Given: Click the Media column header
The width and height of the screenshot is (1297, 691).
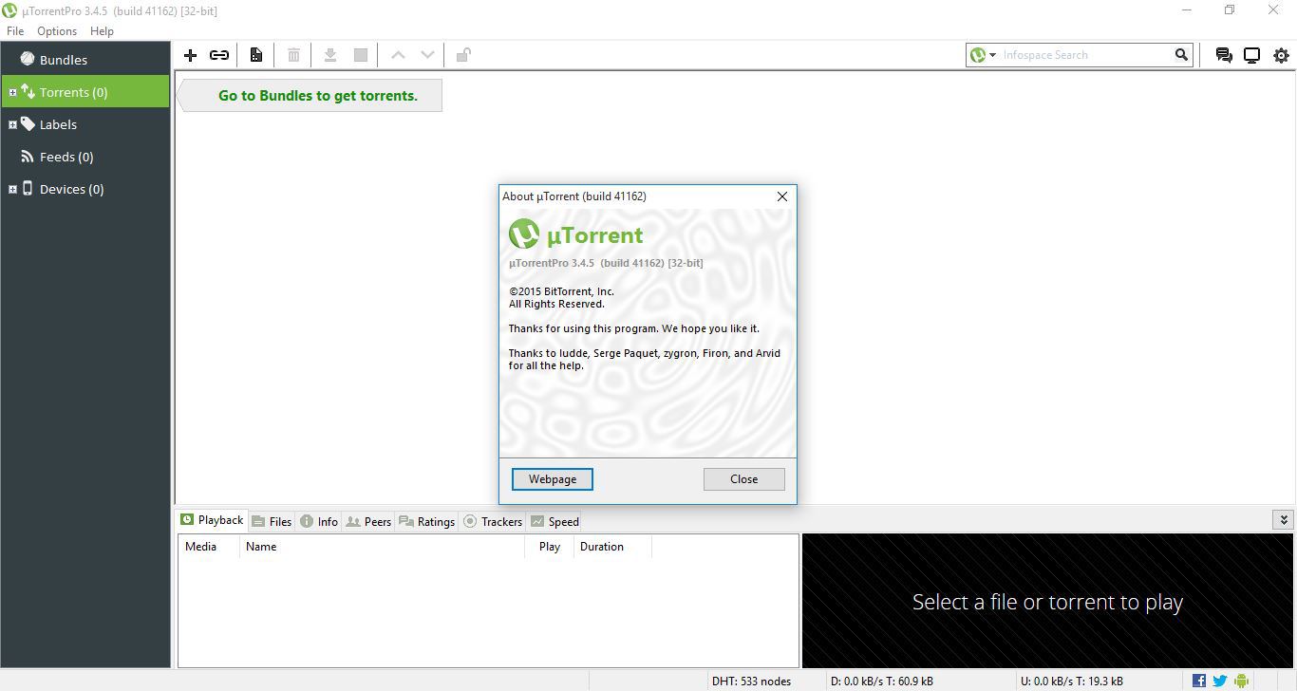Looking at the screenshot, I should tap(208, 547).
